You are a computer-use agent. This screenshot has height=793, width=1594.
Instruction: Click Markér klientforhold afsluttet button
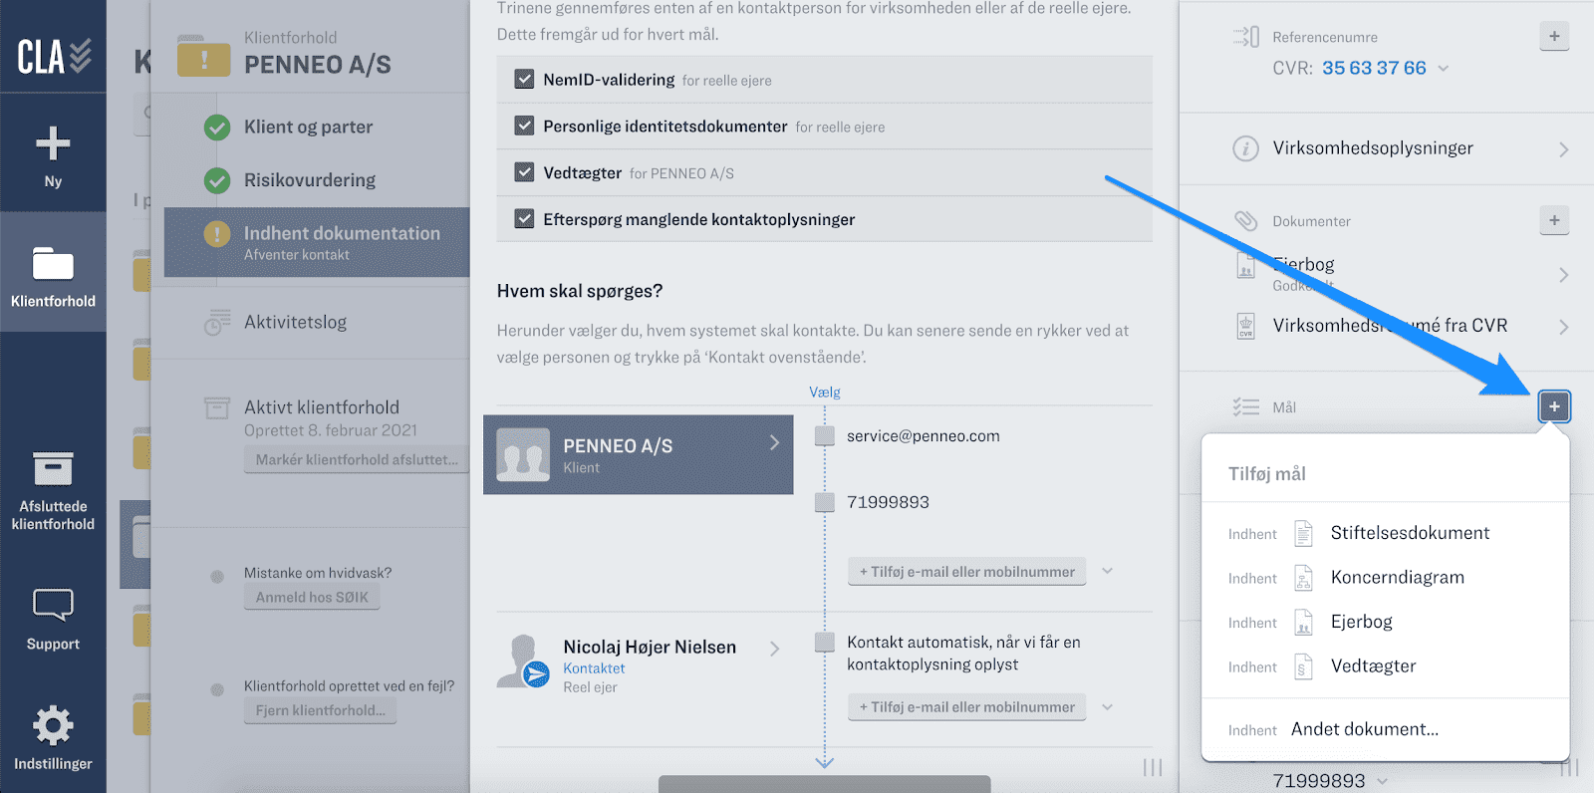tap(357, 459)
